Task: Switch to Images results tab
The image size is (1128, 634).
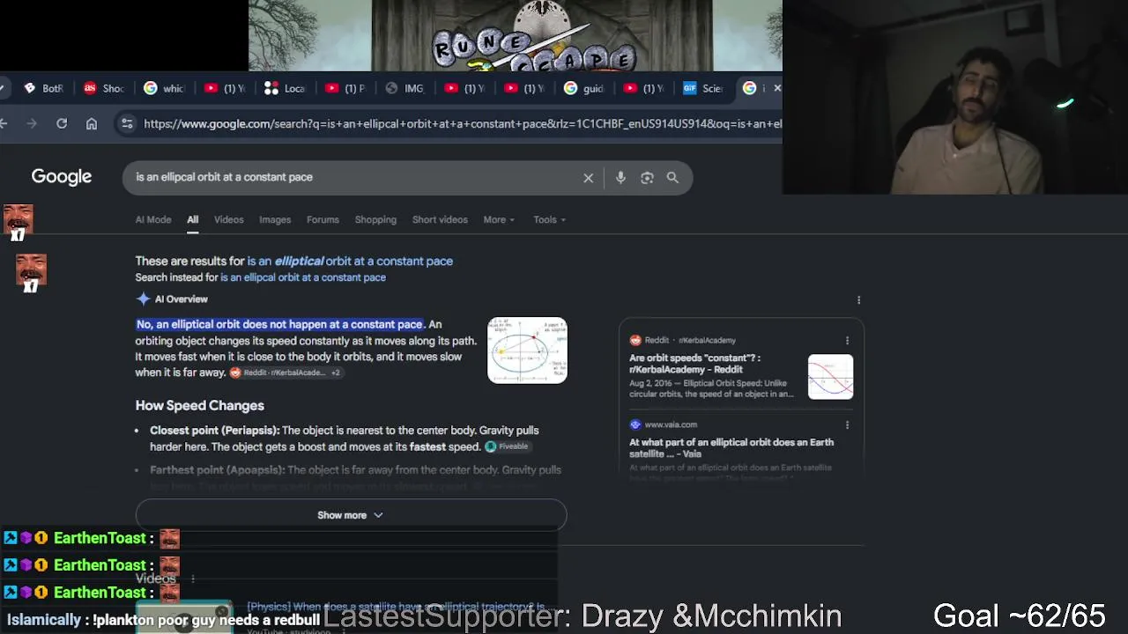Action: [x=275, y=220]
